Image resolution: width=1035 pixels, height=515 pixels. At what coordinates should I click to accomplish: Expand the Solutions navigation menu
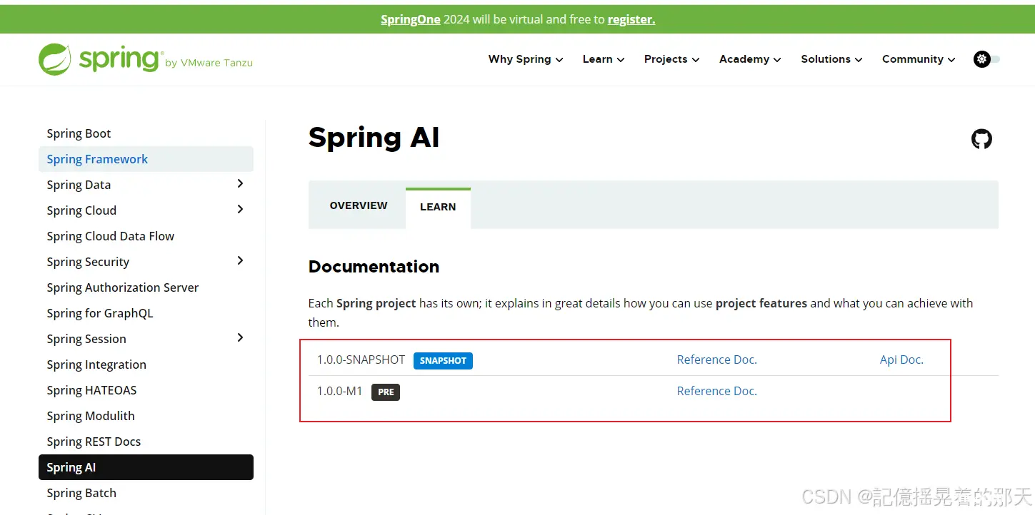point(831,59)
